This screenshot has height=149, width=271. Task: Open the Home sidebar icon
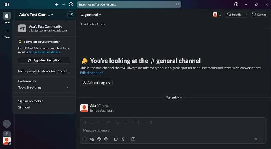pyautogui.click(x=7, y=16)
